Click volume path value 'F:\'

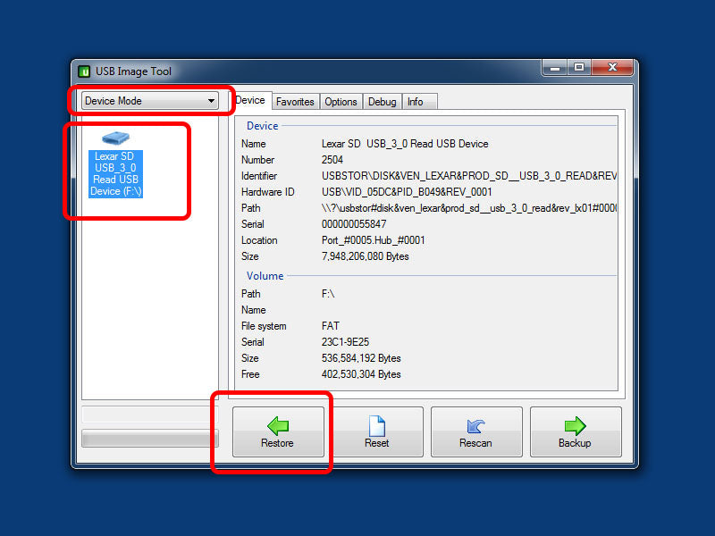(x=328, y=294)
